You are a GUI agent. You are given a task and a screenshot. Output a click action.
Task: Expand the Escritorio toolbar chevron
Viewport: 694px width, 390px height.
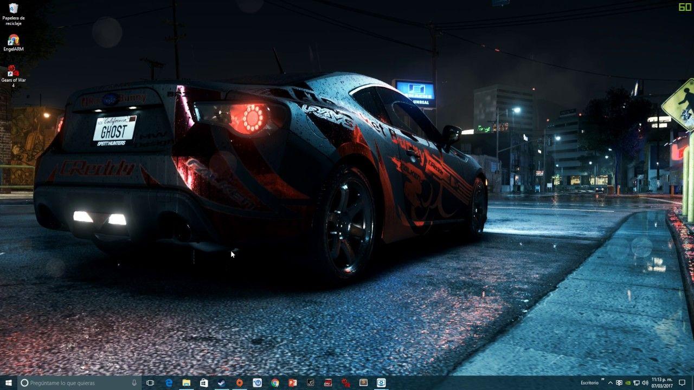coord(602,380)
